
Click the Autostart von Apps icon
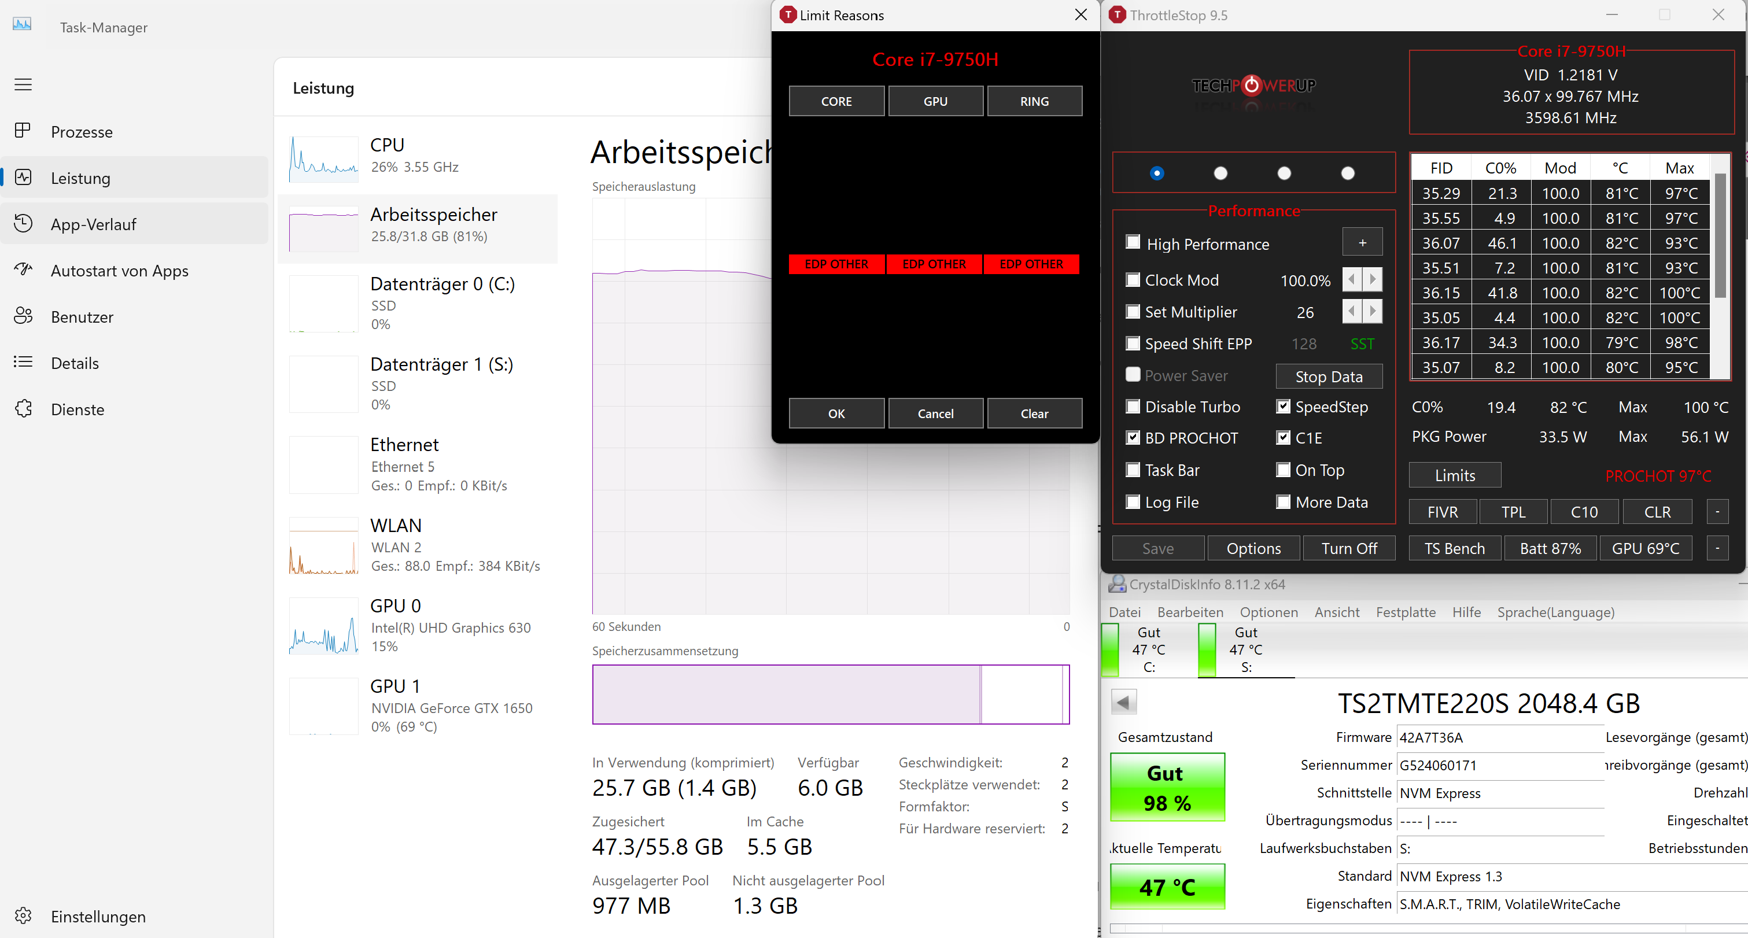click(23, 270)
